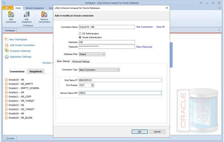
Task: Click the Host Name/IP input field
Action: pyautogui.click(x=120, y=80)
